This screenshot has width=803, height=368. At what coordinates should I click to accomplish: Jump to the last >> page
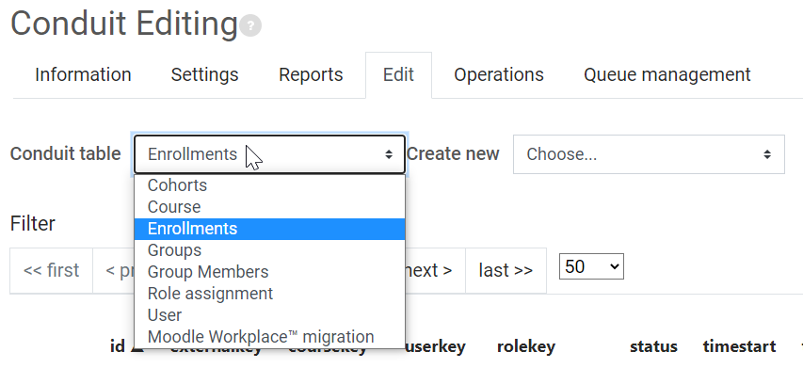point(506,270)
